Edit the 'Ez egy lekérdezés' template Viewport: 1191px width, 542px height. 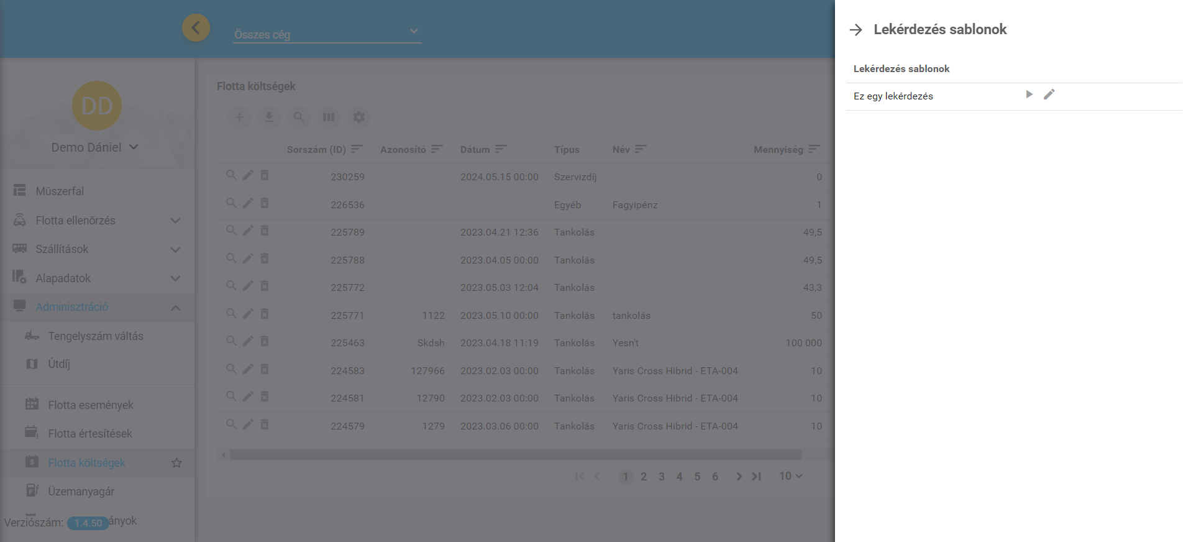pyautogui.click(x=1049, y=94)
